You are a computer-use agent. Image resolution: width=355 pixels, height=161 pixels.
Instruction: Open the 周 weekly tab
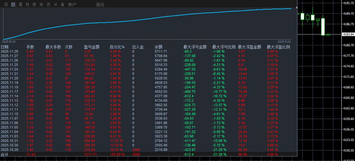click(x=20, y=5)
